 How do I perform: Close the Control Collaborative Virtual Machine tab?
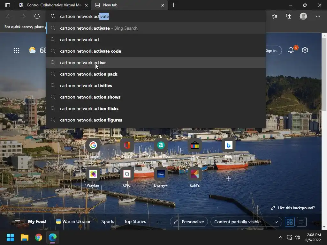coord(86,5)
